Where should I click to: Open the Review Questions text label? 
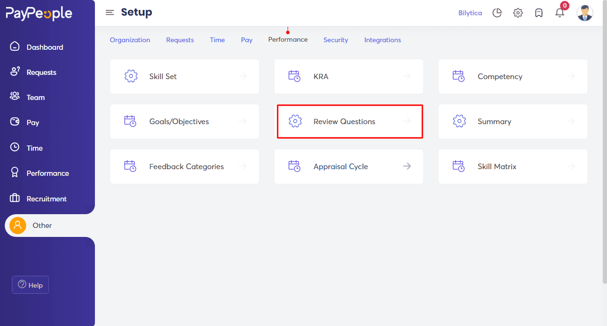344,121
